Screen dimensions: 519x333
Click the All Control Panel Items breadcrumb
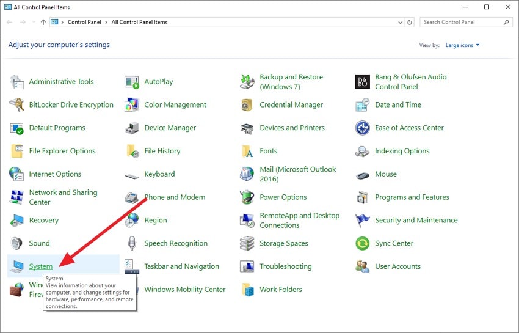coord(139,22)
